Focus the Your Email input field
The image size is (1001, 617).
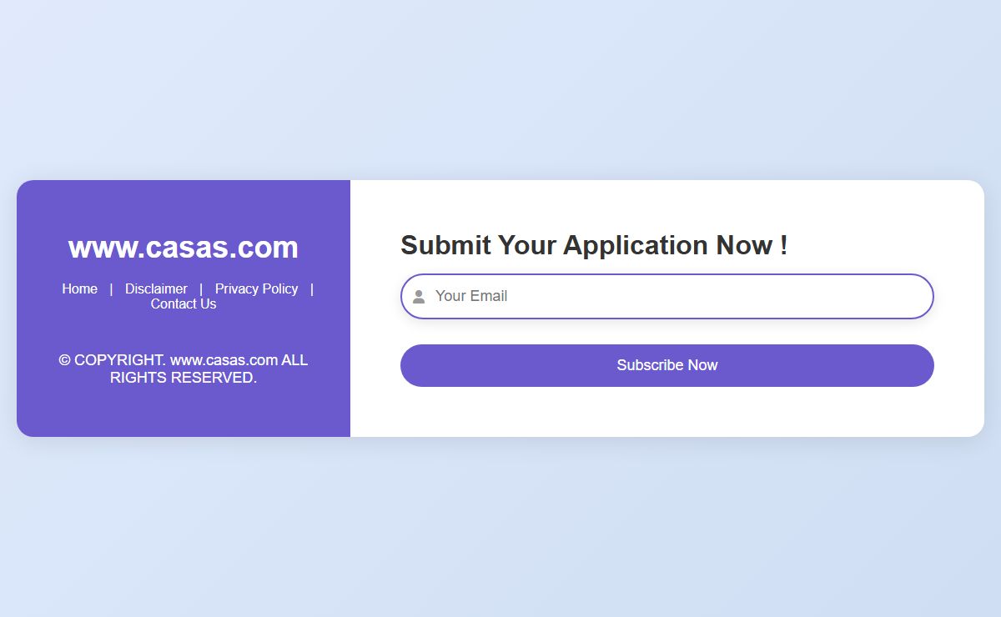667,296
